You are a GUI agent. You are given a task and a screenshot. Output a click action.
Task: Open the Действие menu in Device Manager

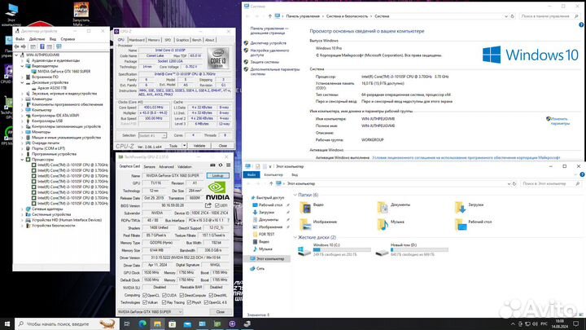pos(37,39)
